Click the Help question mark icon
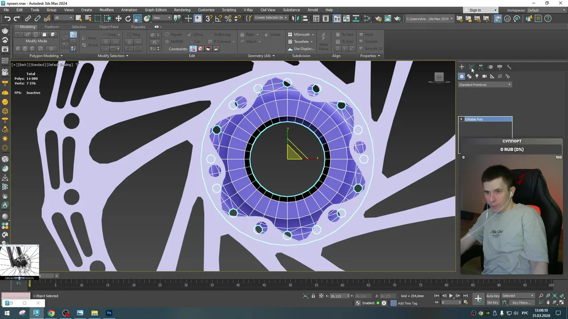The height and width of the screenshot is (319, 568). point(548,18)
